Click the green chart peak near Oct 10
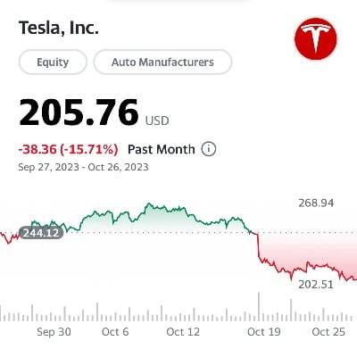 click(x=149, y=204)
